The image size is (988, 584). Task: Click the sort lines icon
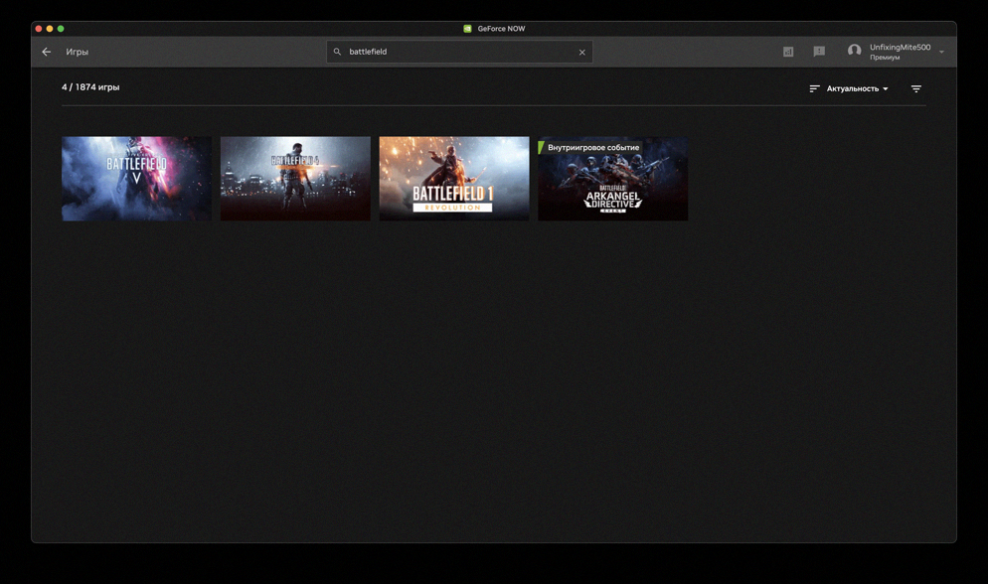coord(814,88)
